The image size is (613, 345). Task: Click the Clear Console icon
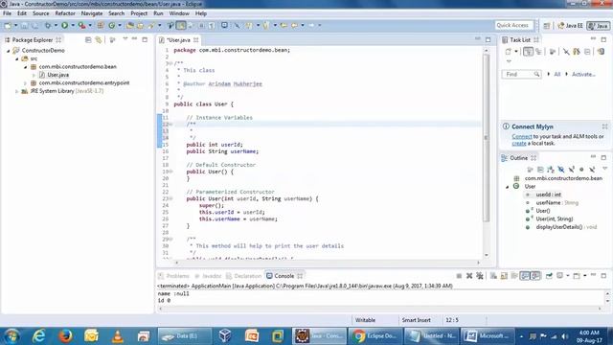[494, 276]
